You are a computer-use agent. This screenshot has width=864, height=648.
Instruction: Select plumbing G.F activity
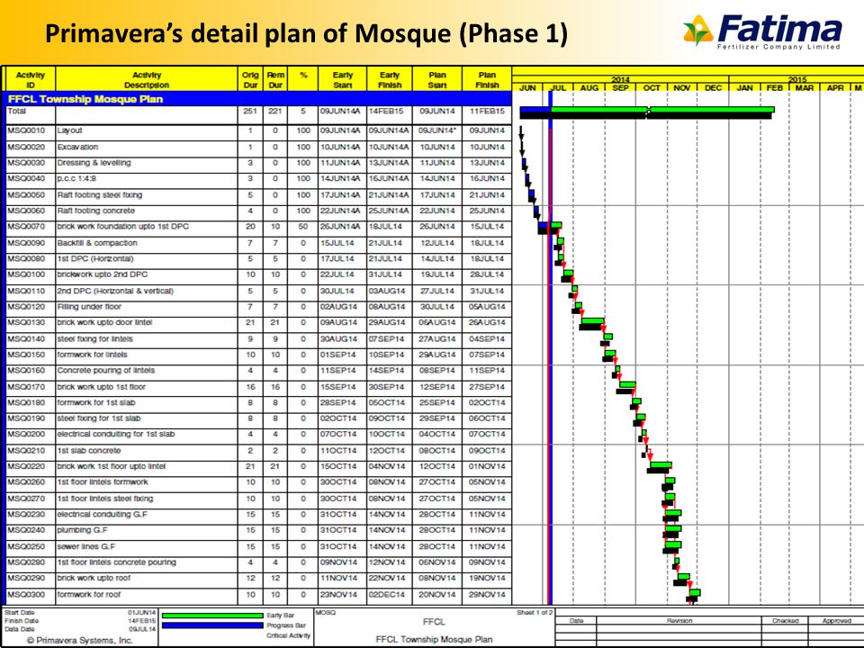coord(258,531)
